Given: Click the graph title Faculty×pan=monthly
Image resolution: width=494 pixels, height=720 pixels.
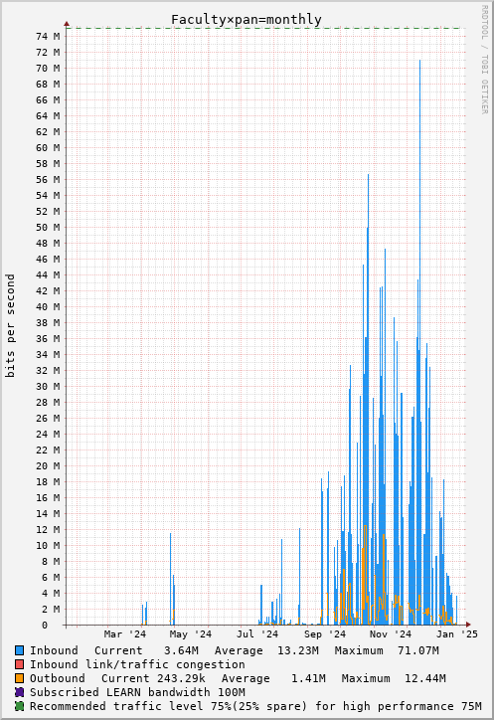Looking at the screenshot, I should (x=247, y=20).
